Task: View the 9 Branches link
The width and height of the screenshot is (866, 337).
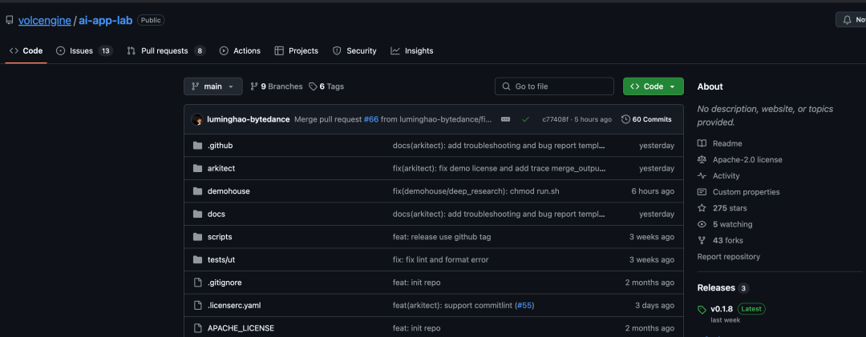Action: (277, 86)
